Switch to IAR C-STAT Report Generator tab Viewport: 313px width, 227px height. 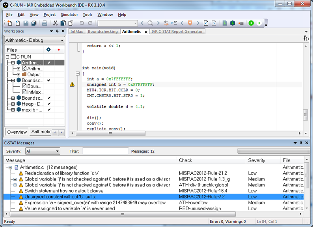(x=178, y=32)
